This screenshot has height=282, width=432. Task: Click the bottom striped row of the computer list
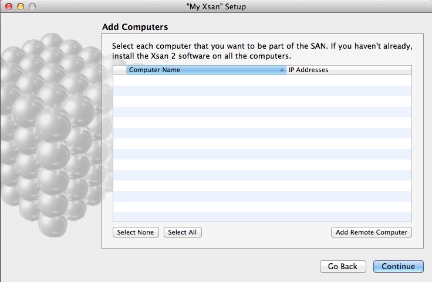(x=262, y=217)
